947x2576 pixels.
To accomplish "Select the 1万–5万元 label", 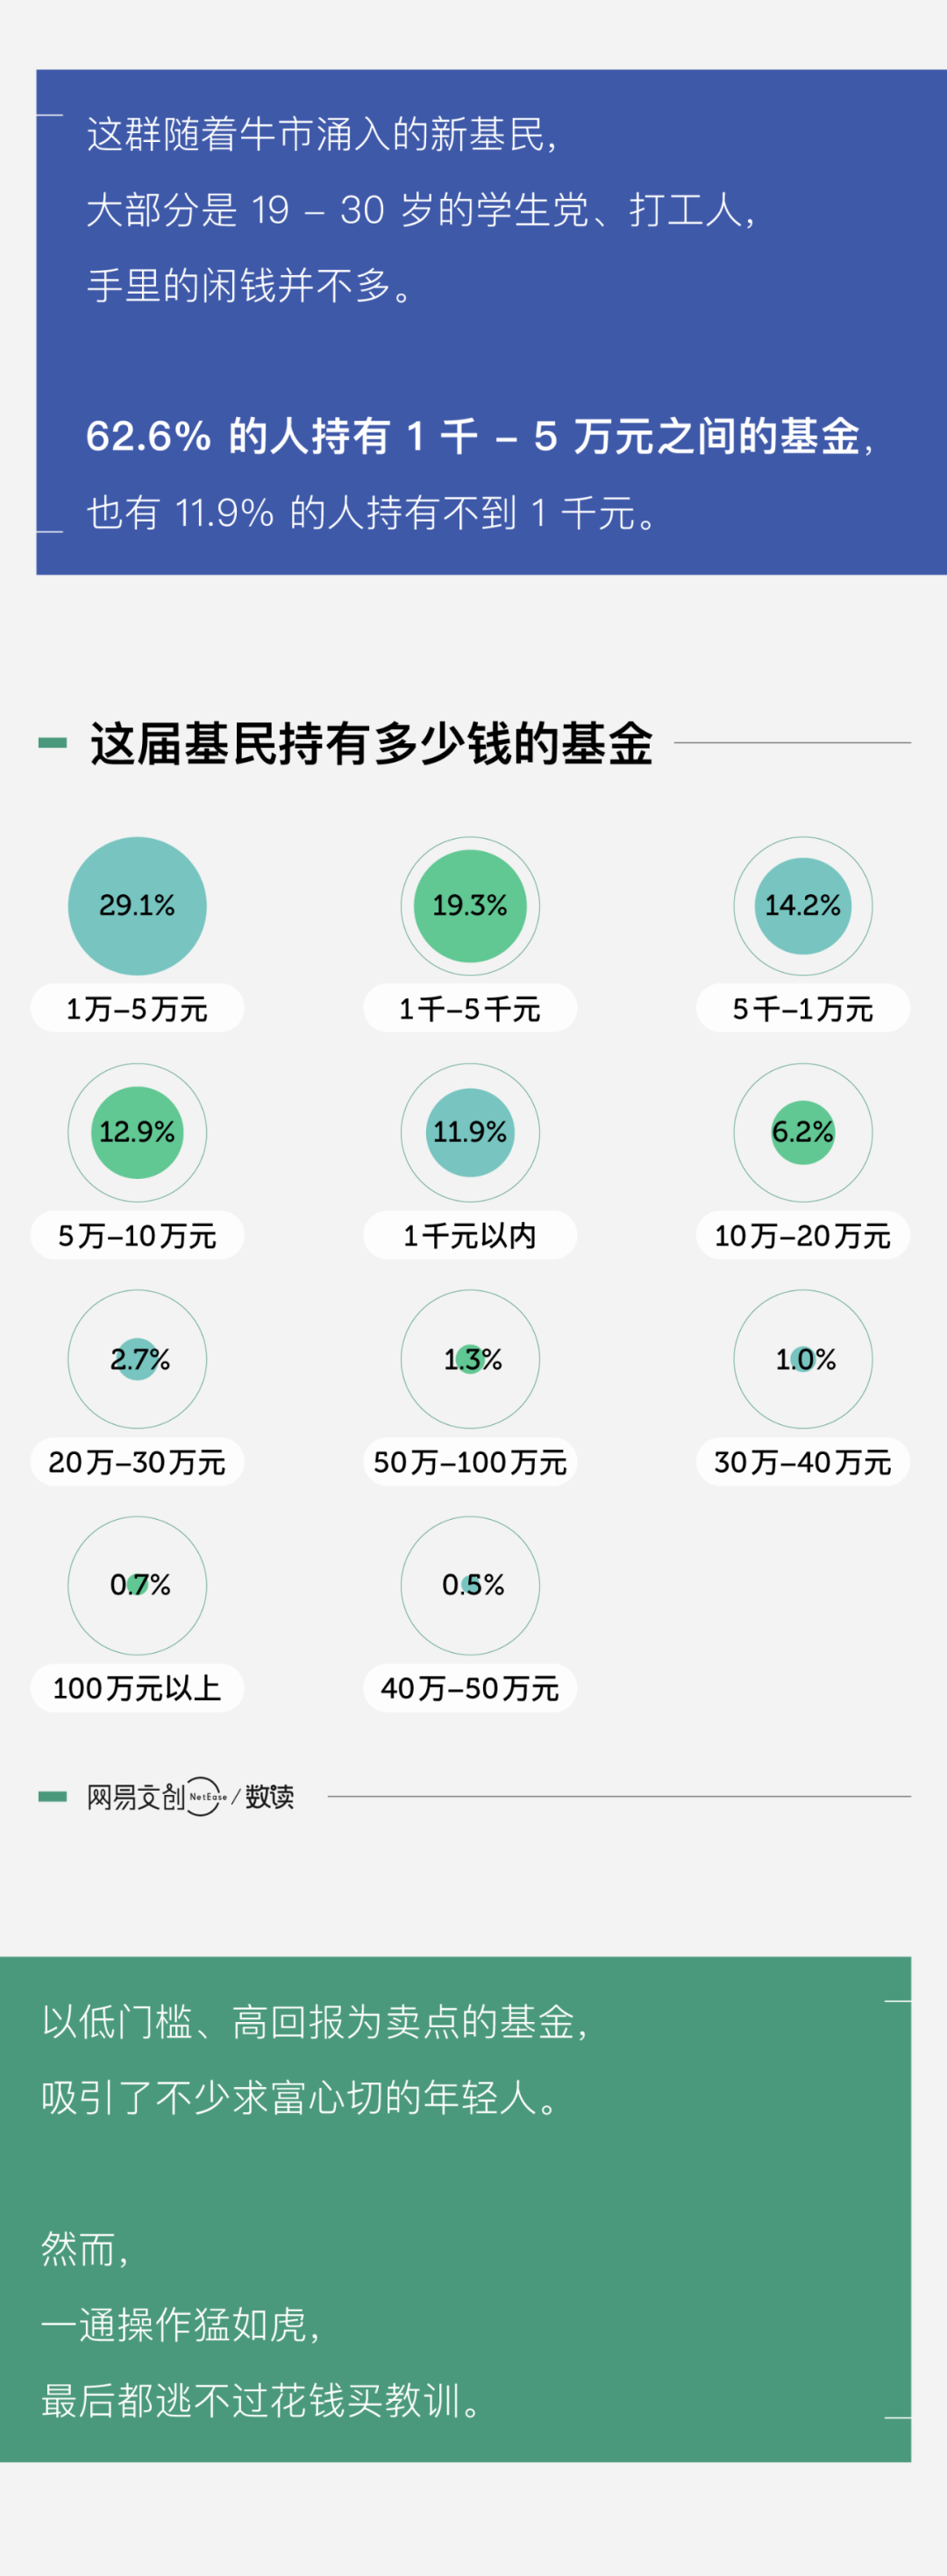I will (137, 1009).
